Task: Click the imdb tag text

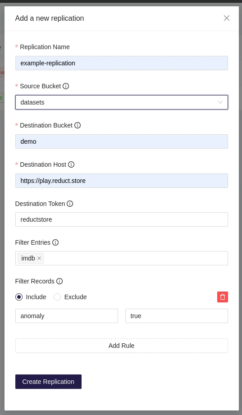Action: [x=28, y=258]
